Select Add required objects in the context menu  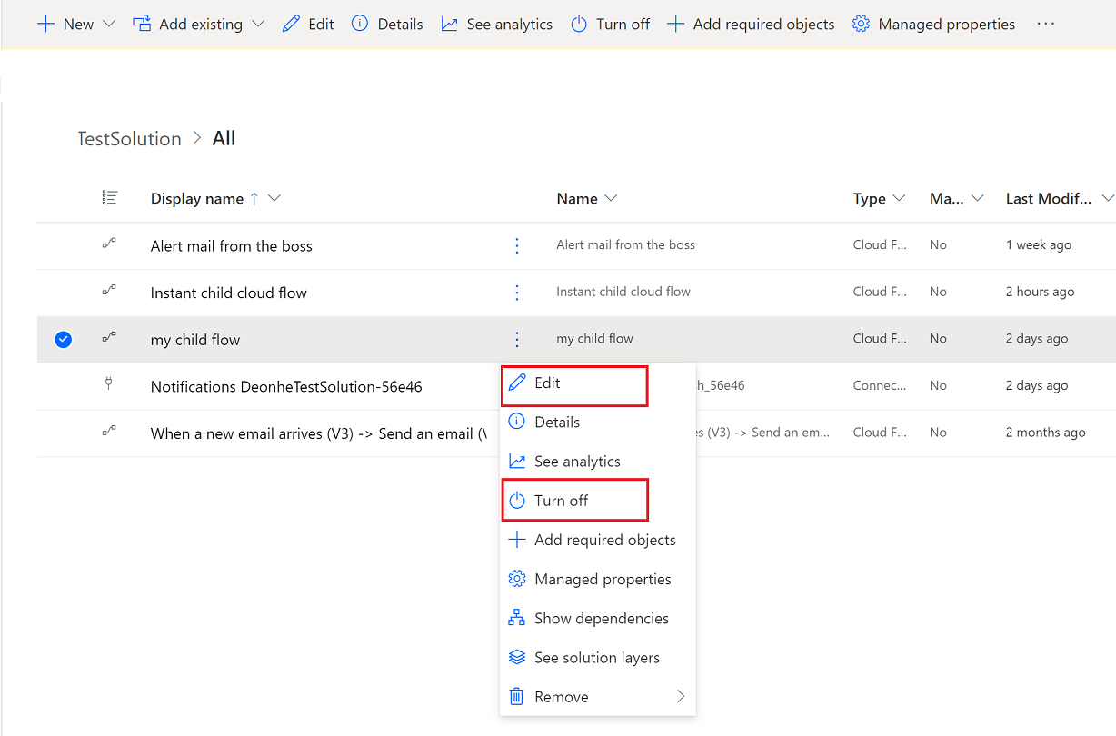pyautogui.click(x=604, y=540)
